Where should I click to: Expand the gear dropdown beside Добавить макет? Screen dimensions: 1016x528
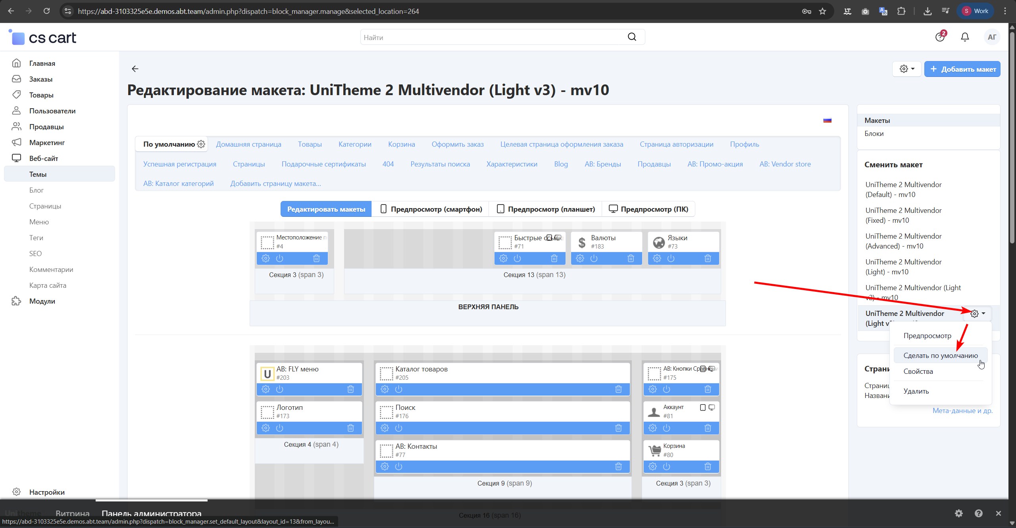point(907,69)
